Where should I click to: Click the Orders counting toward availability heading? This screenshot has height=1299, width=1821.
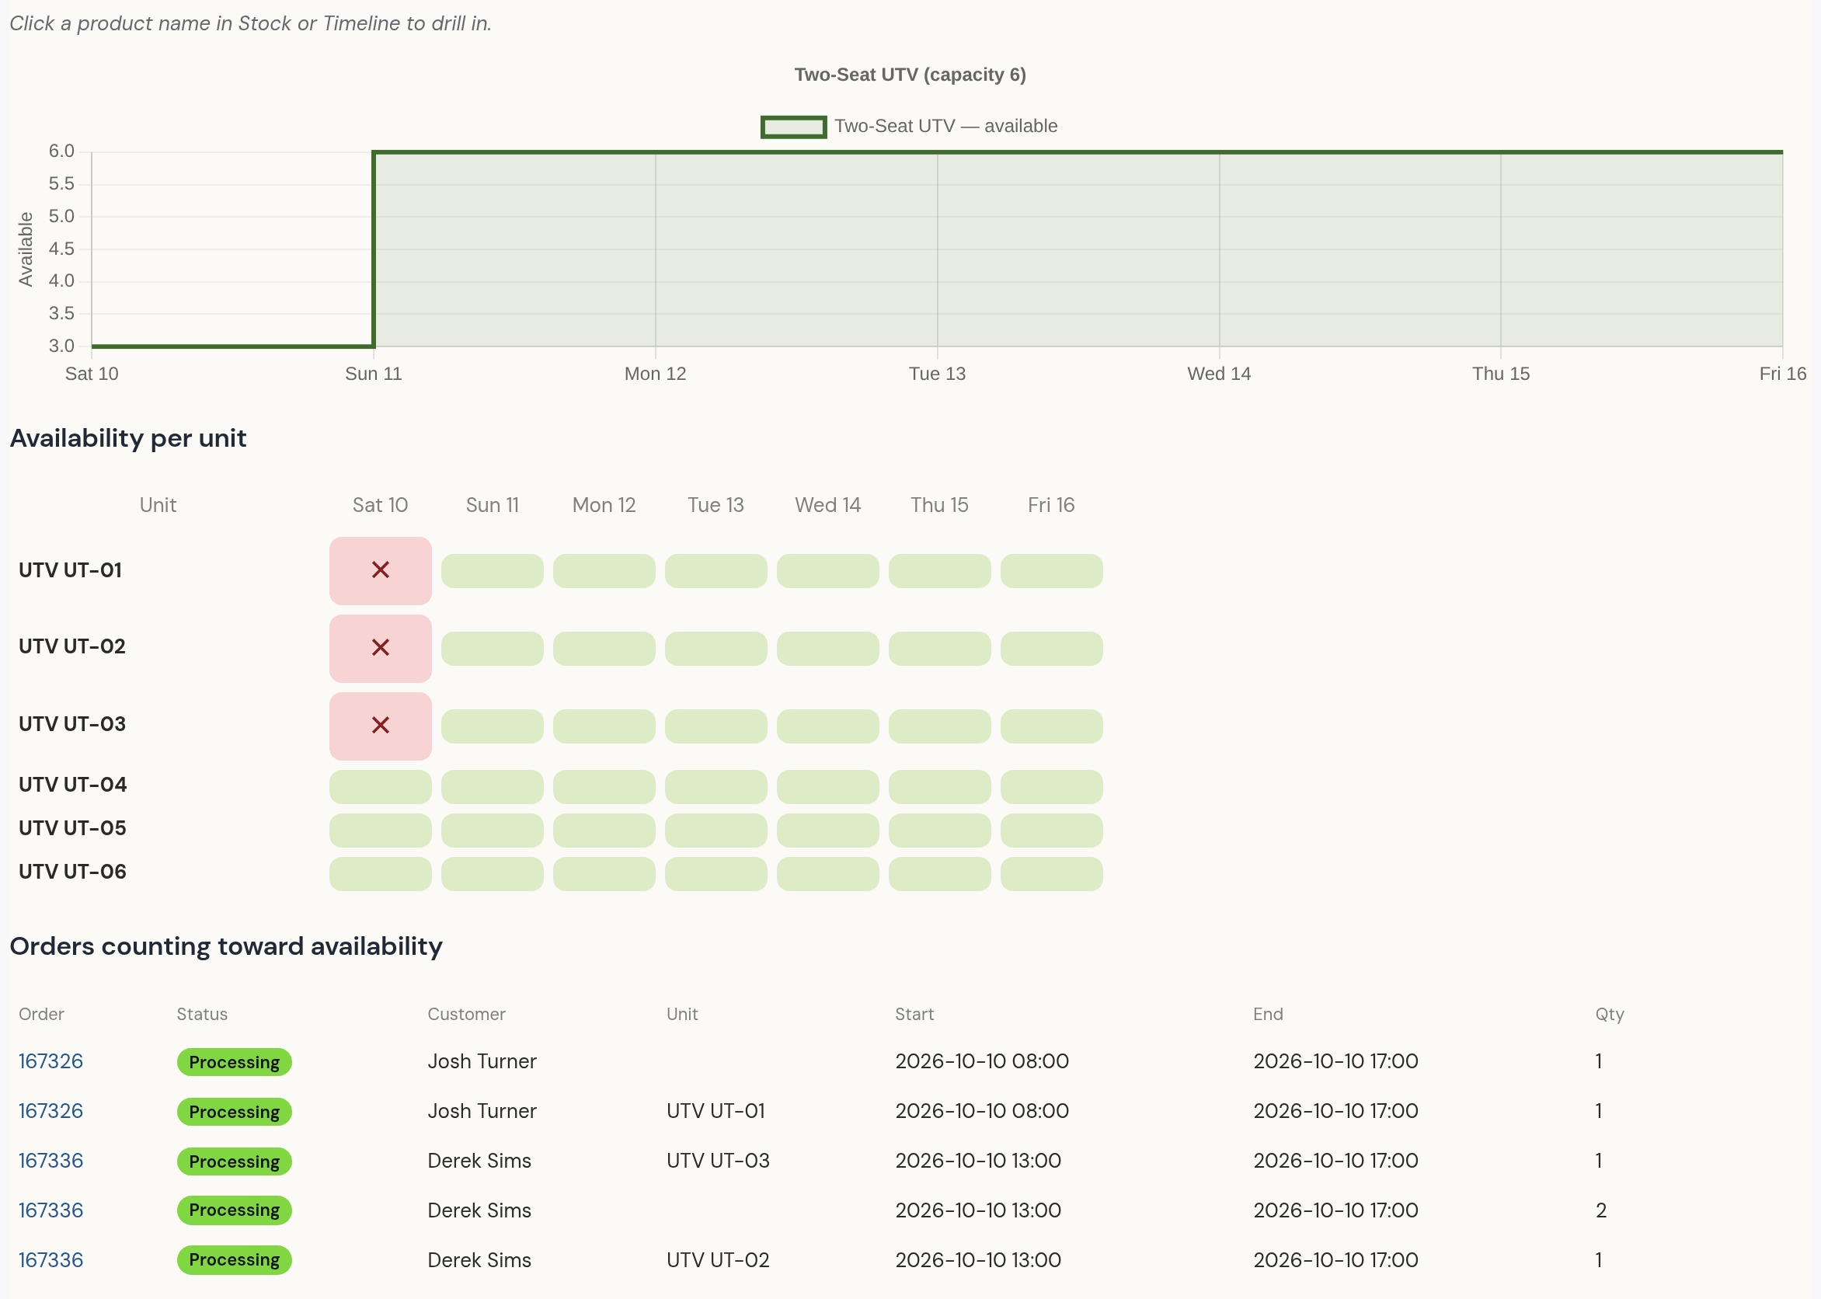point(226,946)
